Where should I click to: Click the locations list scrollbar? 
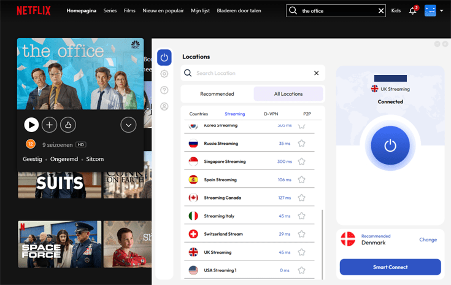point(322,244)
